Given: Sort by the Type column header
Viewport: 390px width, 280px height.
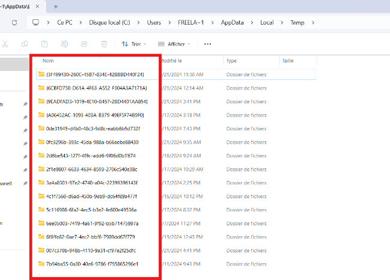Looking at the screenshot, I should click(x=231, y=61).
